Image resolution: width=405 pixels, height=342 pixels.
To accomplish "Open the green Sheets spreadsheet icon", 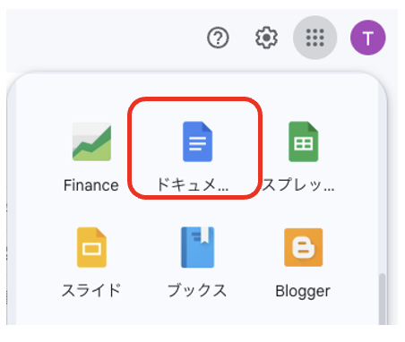I will [x=304, y=141].
